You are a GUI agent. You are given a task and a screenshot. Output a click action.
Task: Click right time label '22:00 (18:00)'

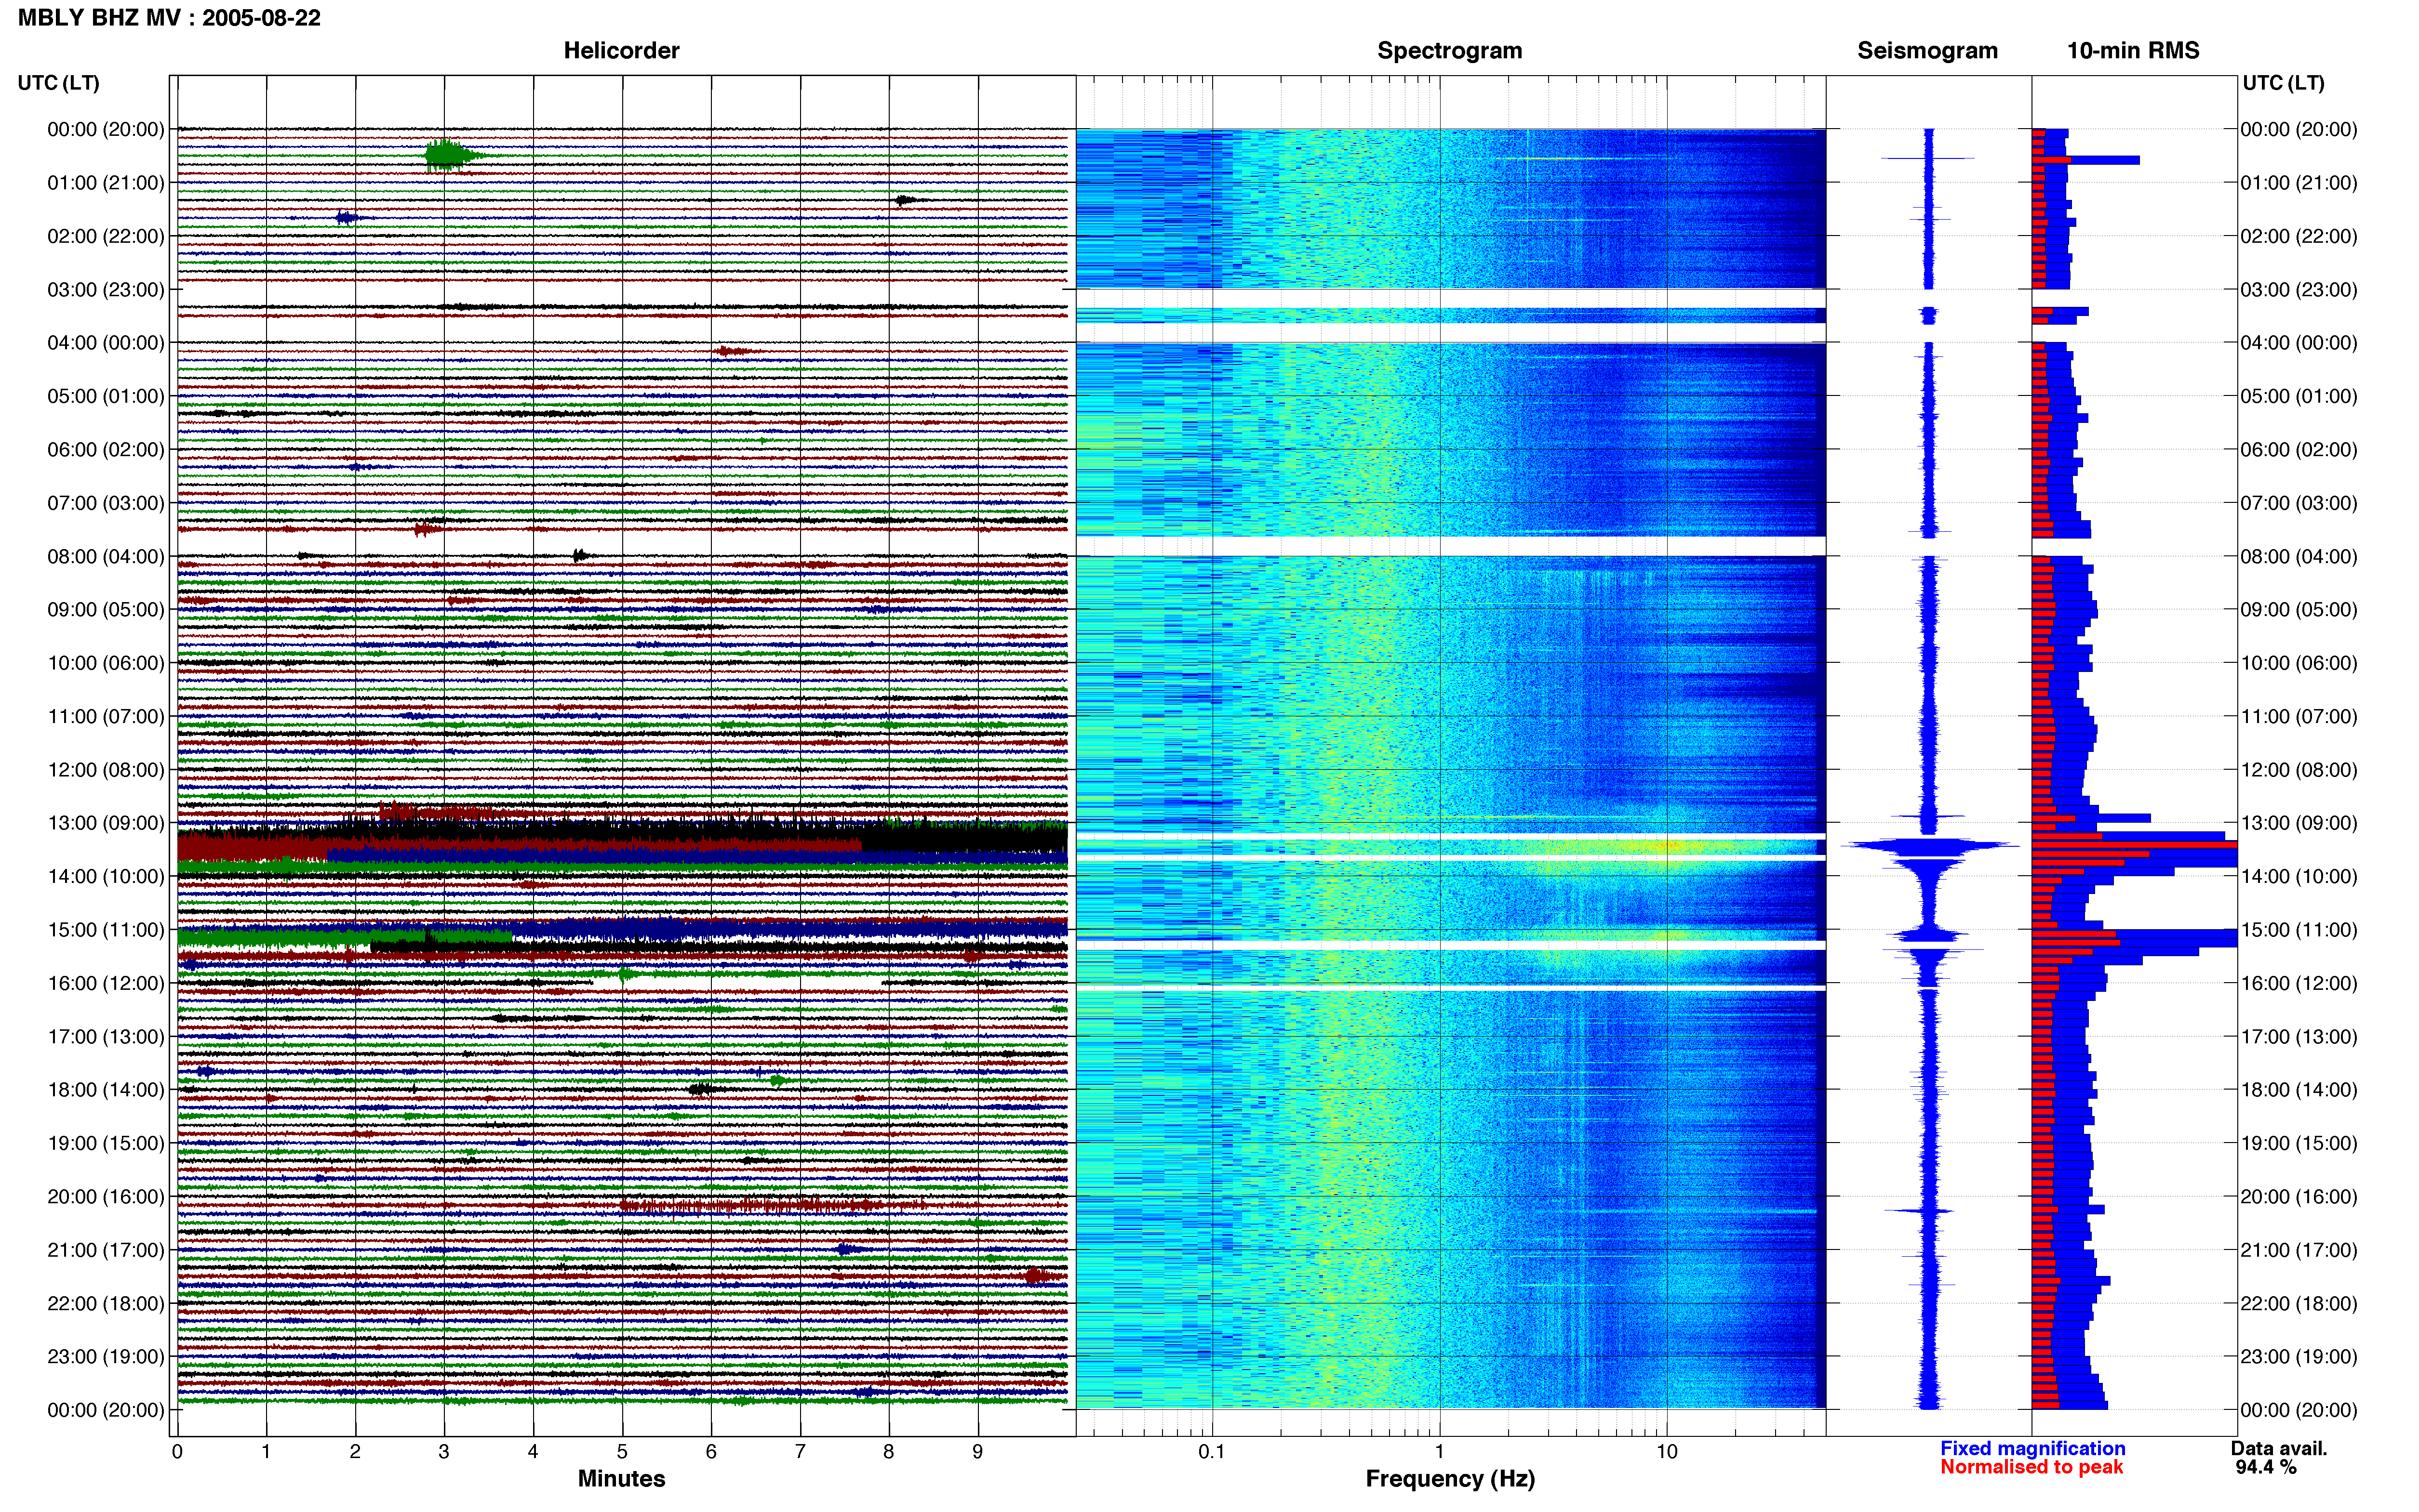(2299, 1303)
